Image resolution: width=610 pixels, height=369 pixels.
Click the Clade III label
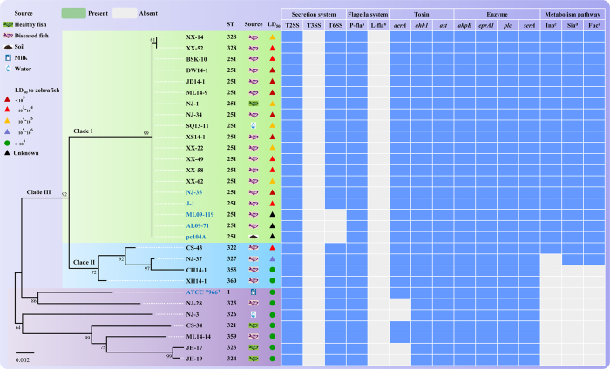tap(38, 191)
